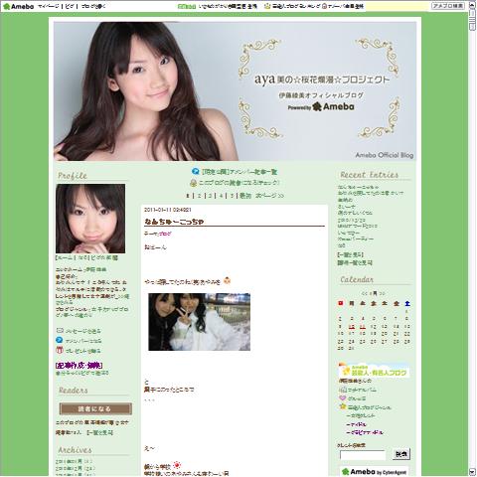The height and width of the screenshot is (477, 477).
Task: Click send-message link in profile sidebar
Action: point(82,331)
